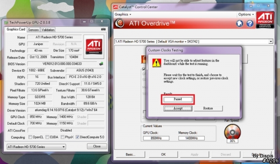Click the Current Values Memory Clock 1400MHz field

click(x=192, y=138)
